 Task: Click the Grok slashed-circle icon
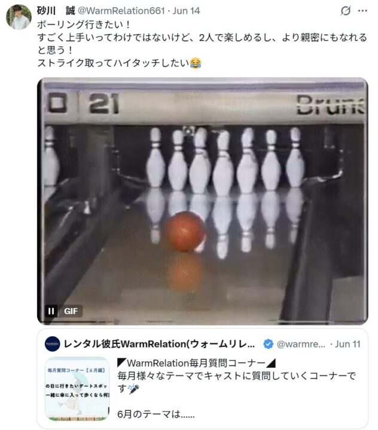pyautogui.click(x=345, y=11)
